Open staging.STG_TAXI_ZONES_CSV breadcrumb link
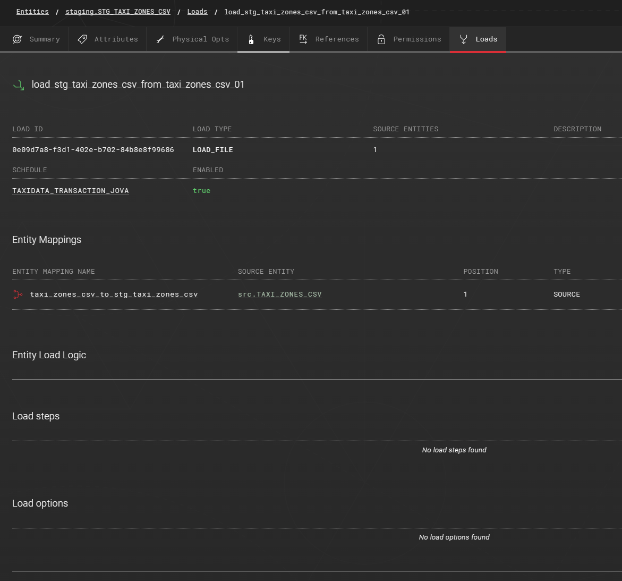622x581 pixels. [118, 12]
